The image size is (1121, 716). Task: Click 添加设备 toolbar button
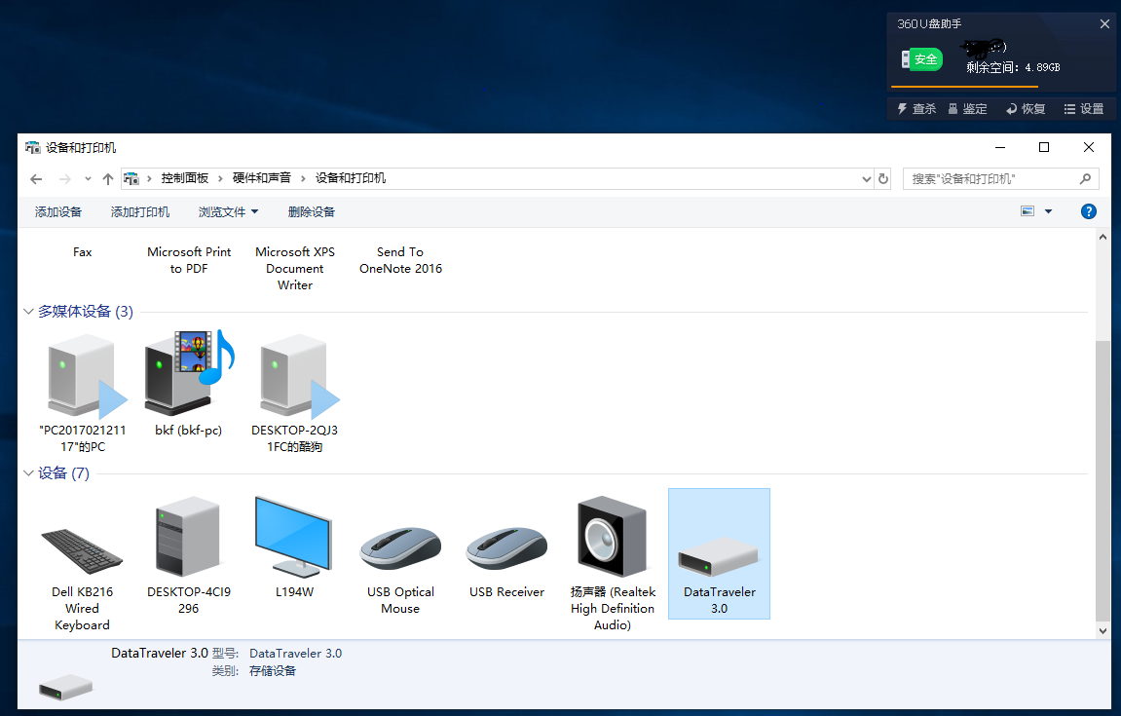click(x=58, y=211)
